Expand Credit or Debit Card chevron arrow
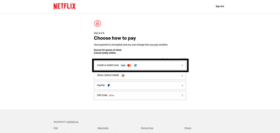The image size is (280, 133). coord(182,65)
